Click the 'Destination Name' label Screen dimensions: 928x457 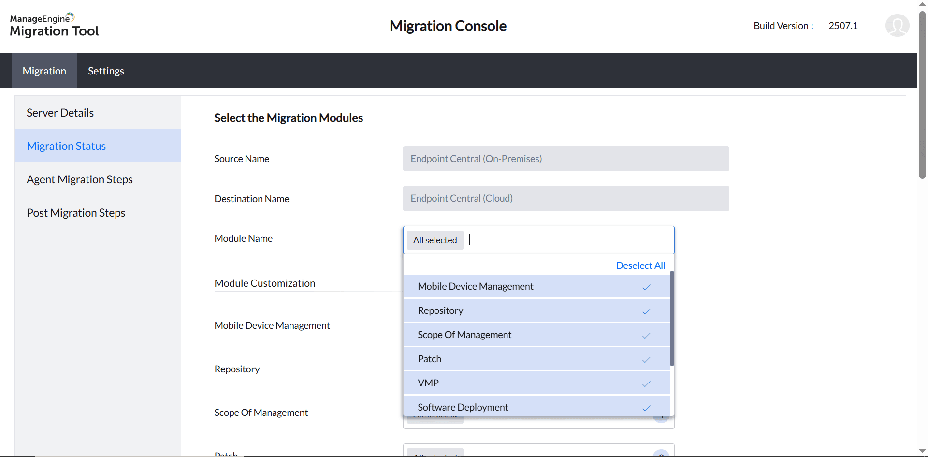click(x=252, y=199)
